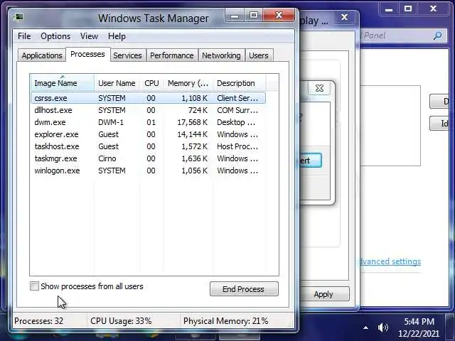Minimize the Task Manager window

coord(235,16)
